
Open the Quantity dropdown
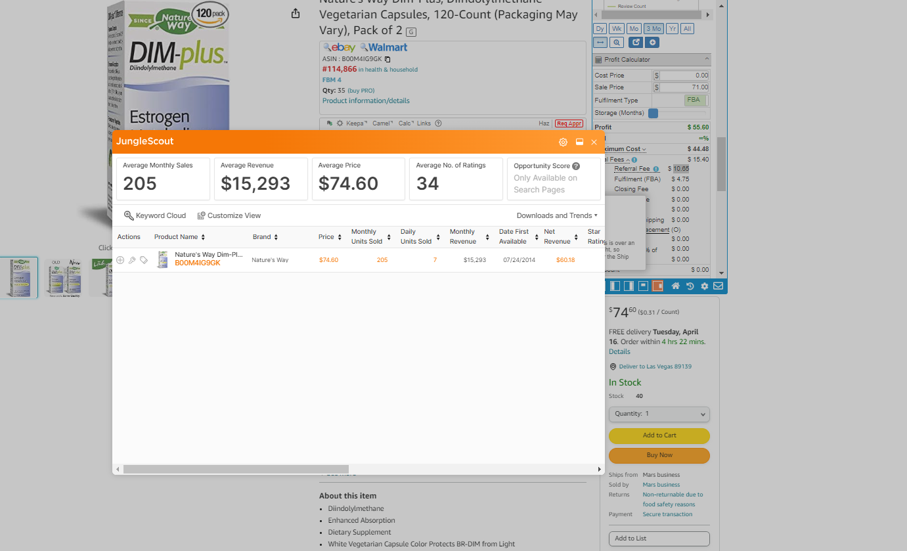point(659,414)
